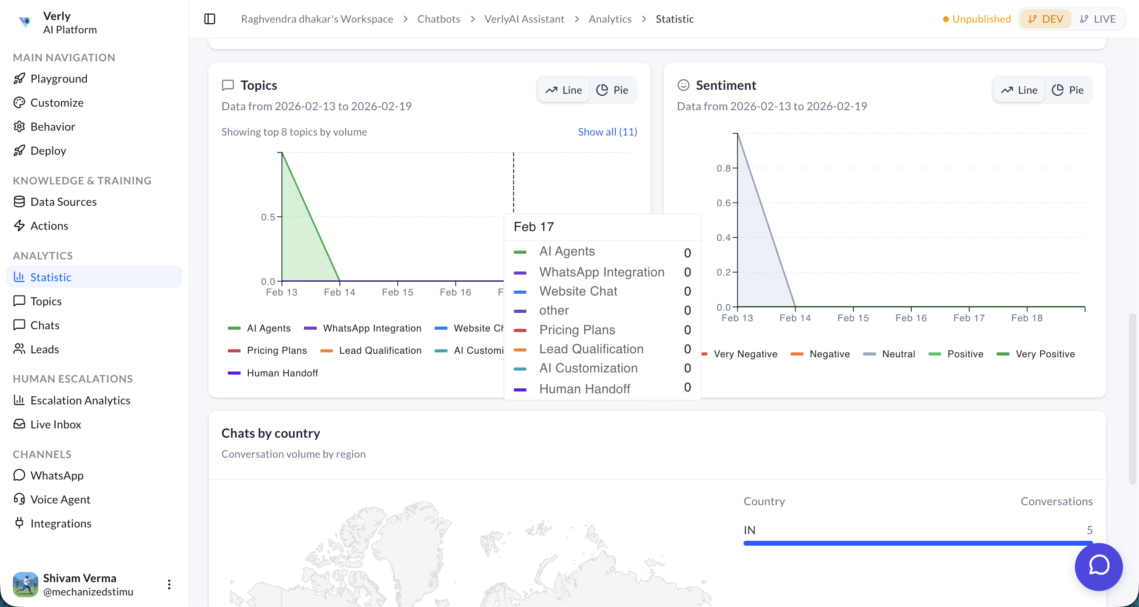Toggle AI Agents legend series in Topics
The image size is (1139, 607).
pyautogui.click(x=260, y=328)
